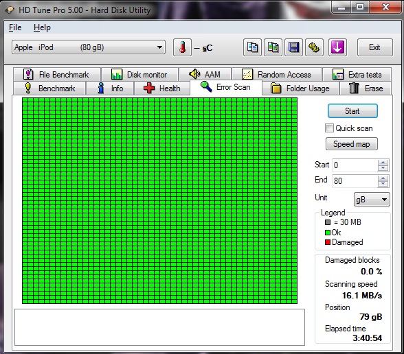Click the purple down arrow icon
Screen dimensions: 404x354
(337, 47)
